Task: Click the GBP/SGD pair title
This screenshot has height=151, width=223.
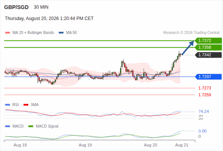Action: pyautogui.click(x=16, y=7)
